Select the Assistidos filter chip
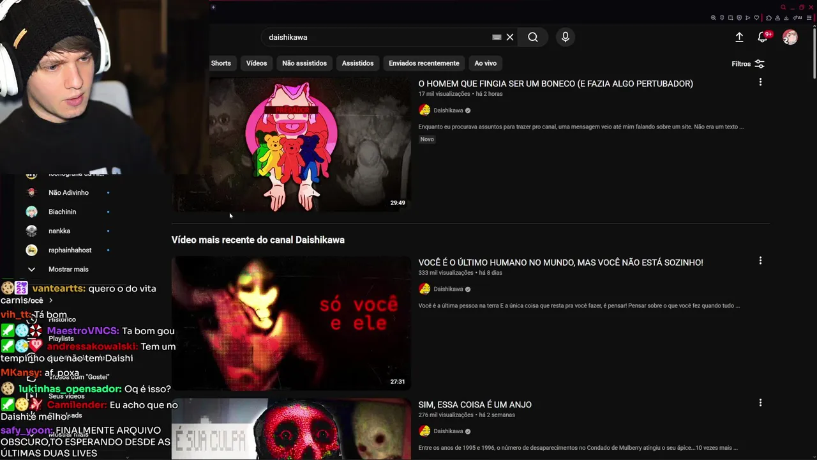 357,63
